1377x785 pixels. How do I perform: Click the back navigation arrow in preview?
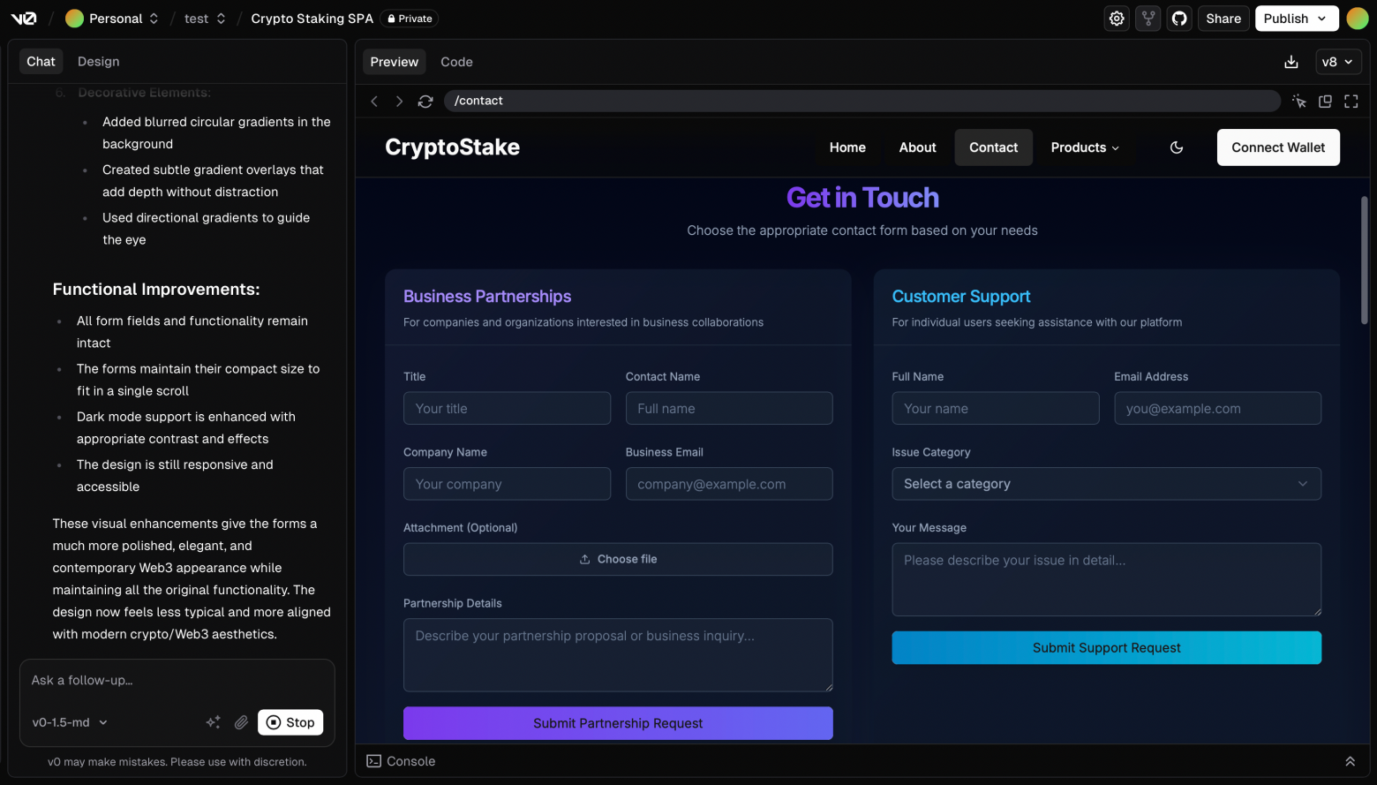click(x=374, y=101)
